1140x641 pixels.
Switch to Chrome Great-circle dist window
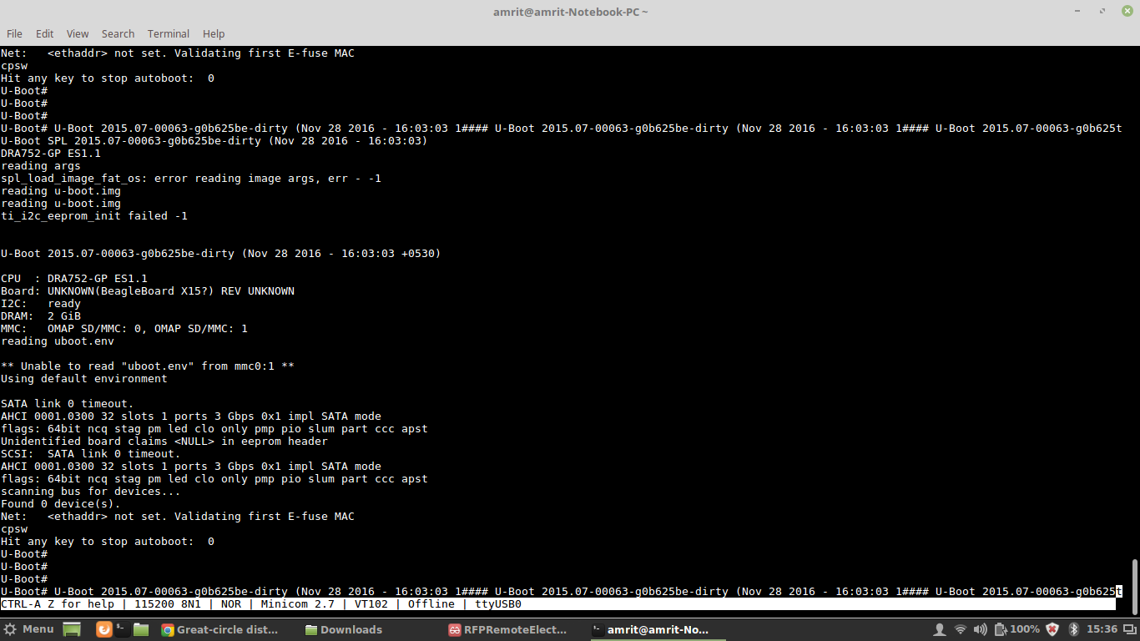[x=220, y=629]
